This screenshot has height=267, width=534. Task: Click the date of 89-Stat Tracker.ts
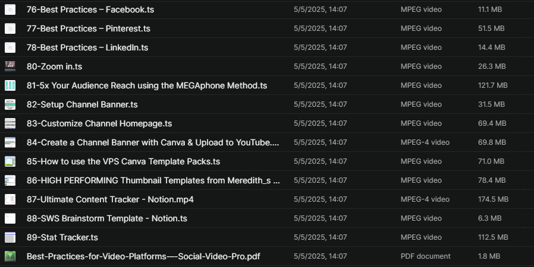pos(320,237)
